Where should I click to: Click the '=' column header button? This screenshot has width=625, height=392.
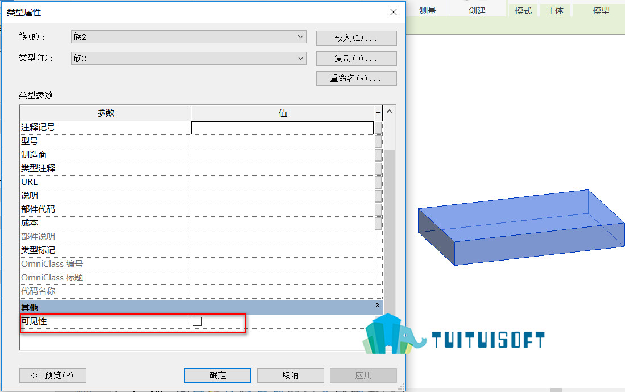pyautogui.click(x=378, y=113)
